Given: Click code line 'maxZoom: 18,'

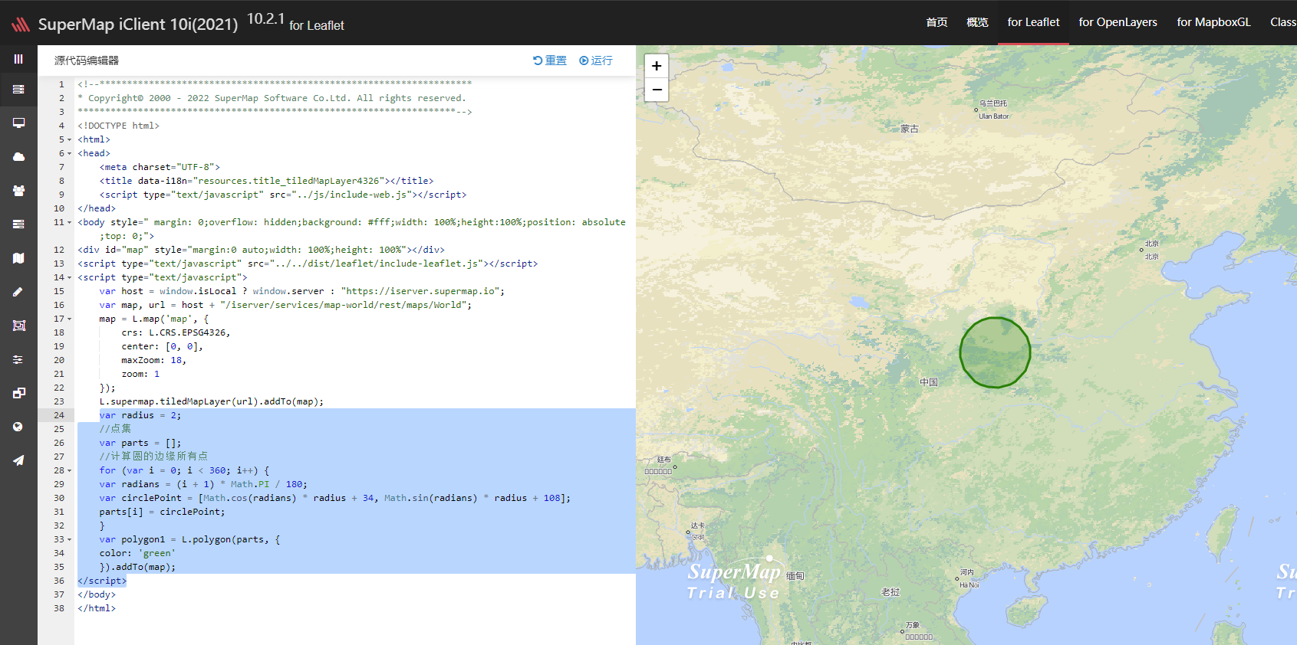Looking at the screenshot, I should pos(153,360).
